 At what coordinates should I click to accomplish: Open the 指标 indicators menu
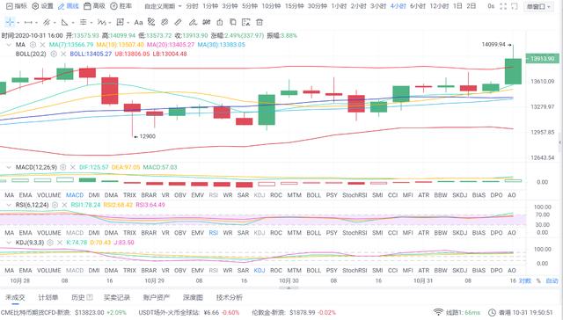click(x=16, y=6)
